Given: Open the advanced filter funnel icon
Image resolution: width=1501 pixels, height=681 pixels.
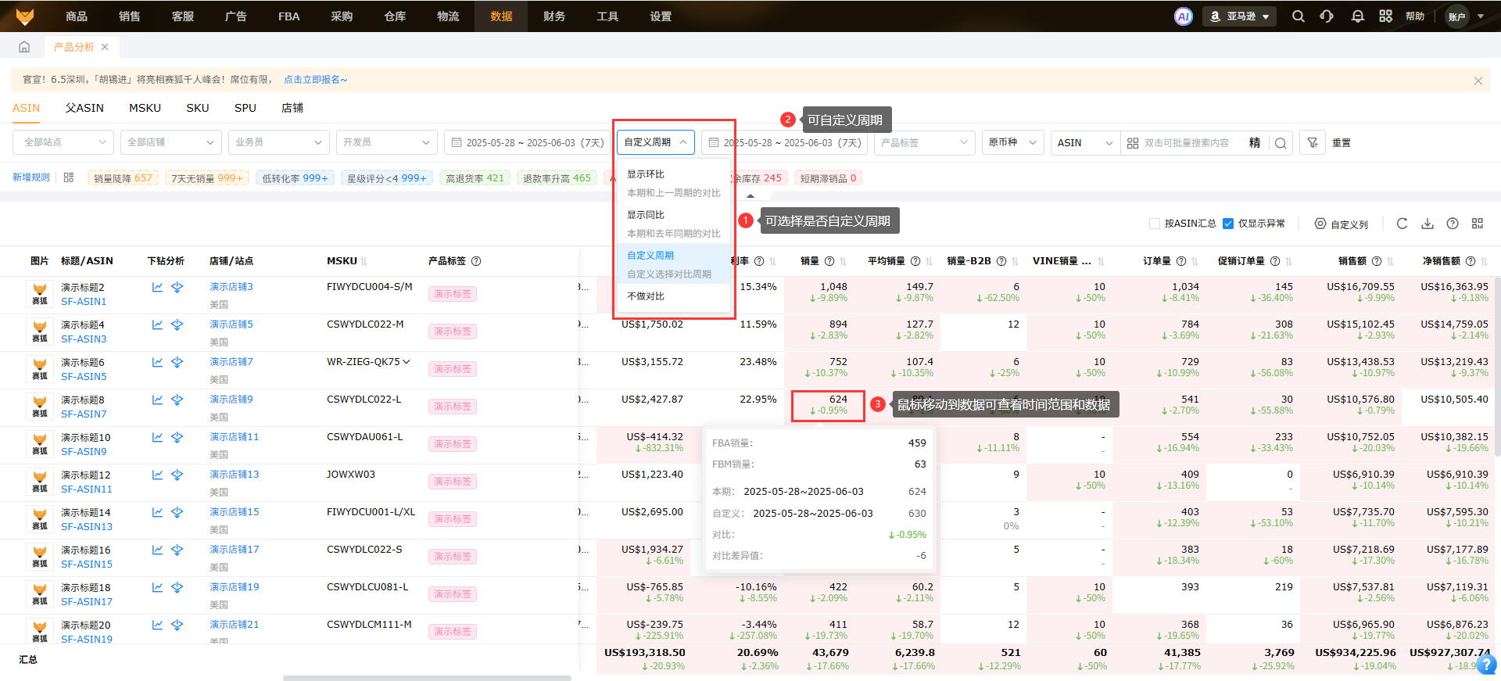Looking at the screenshot, I should point(1313,143).
